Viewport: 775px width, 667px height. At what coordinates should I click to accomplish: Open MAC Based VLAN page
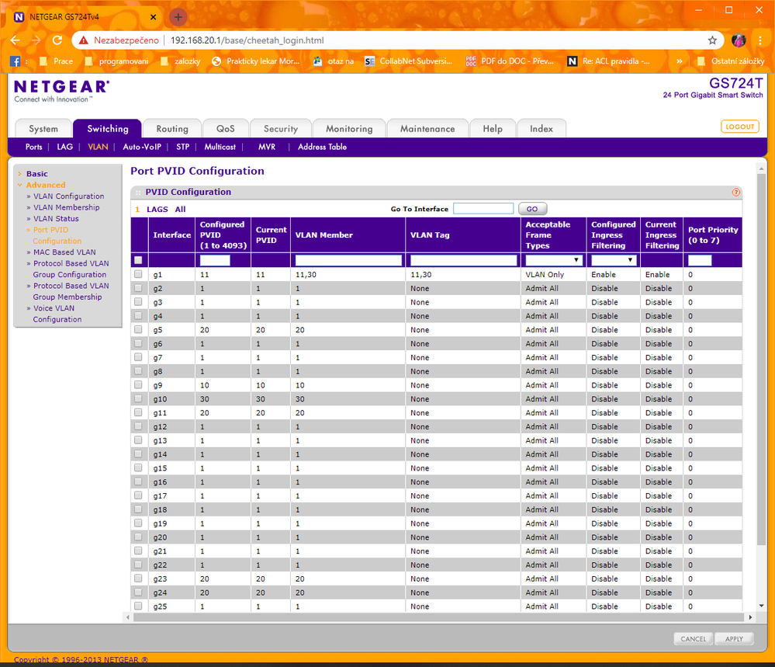[x=64, y=252]
